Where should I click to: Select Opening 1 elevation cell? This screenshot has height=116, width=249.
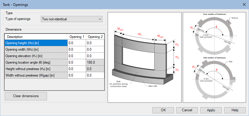(x=77, y=56)
